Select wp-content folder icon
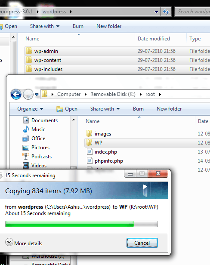Image resolution: width=210 pixels, height=265 pixels. click(x=29, y=60)
